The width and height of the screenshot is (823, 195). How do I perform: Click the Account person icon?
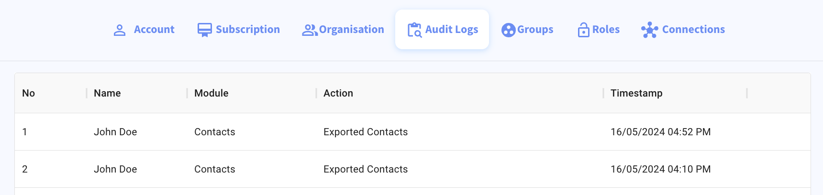pos(120,30)
